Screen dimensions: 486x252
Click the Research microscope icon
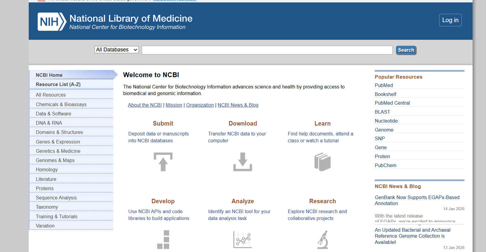(x=322, y=239)
